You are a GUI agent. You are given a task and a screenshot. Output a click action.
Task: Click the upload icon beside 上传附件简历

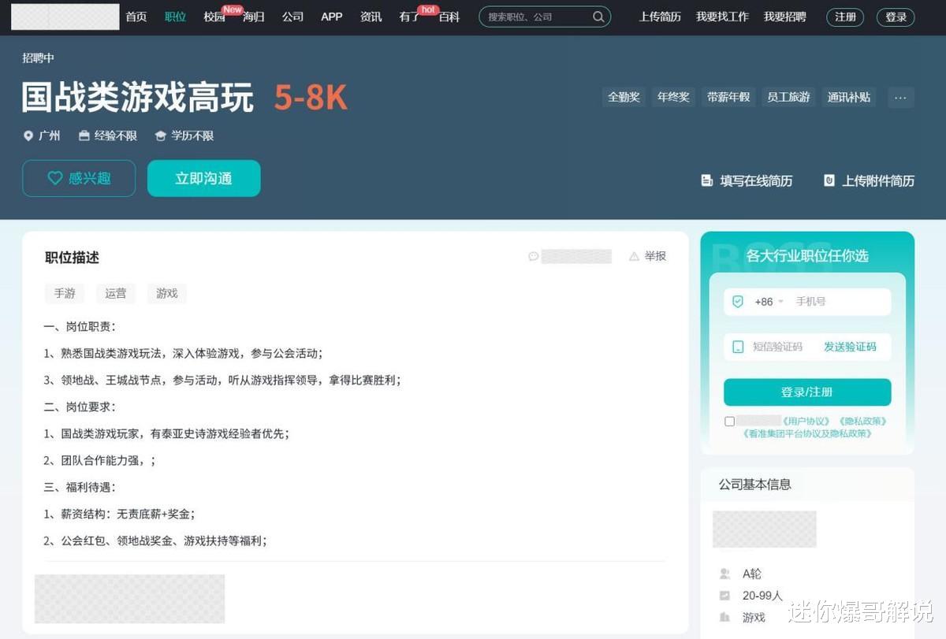(x=829, y=180)
